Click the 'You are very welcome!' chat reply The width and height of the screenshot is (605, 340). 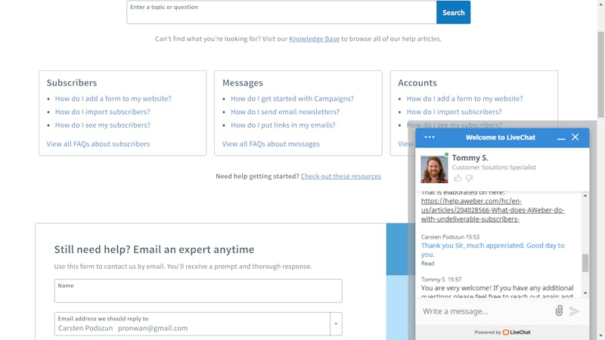(x=497, y=292)
